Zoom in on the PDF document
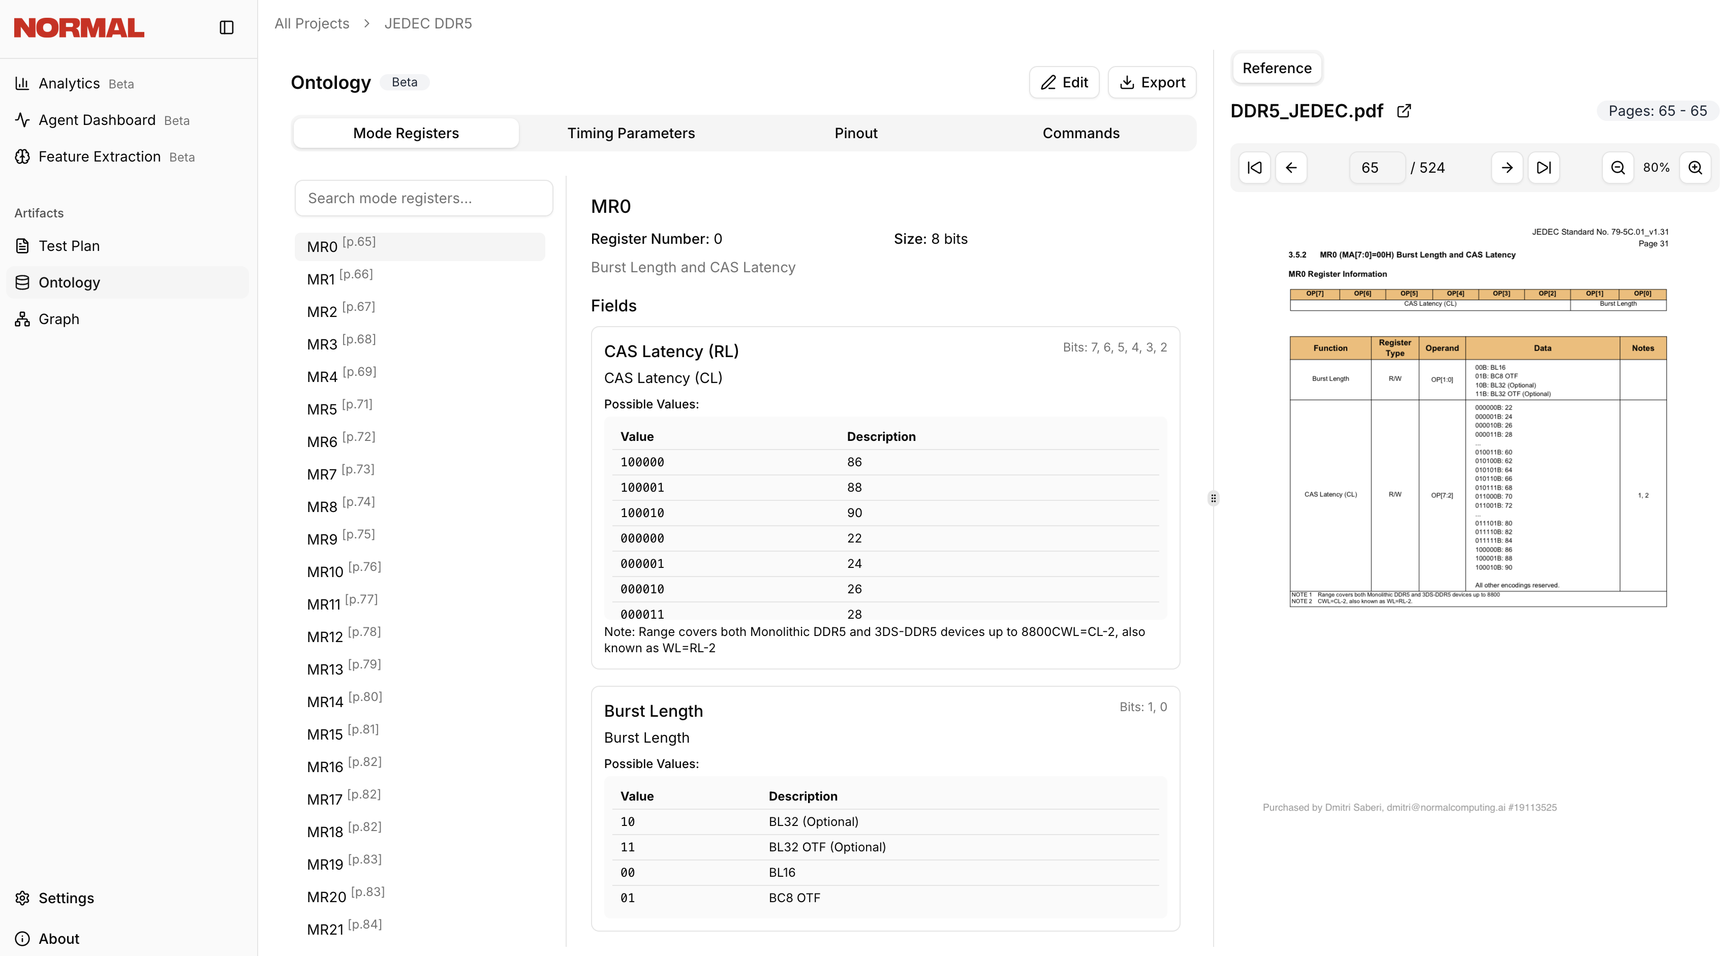 [1695, 168]
